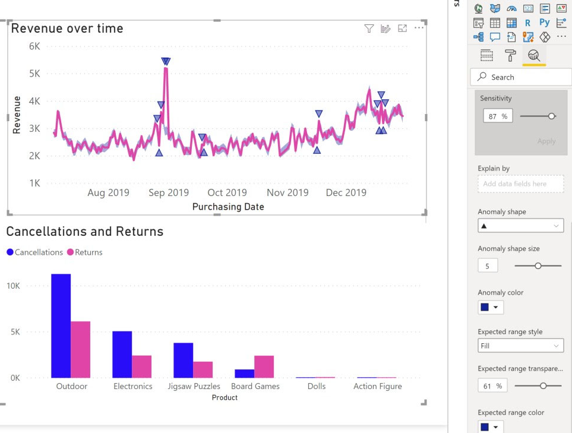The image size is (572, 433).
Task: Click the Personalize this visual icon
Action: point(385,29)
